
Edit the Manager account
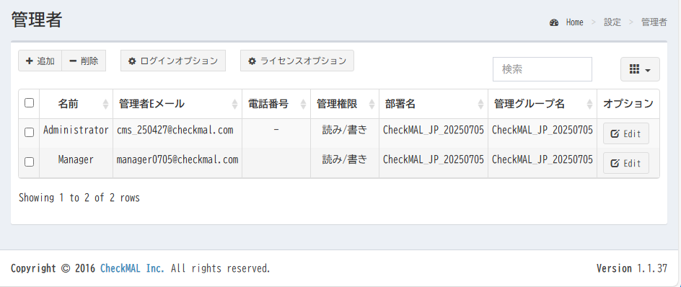tap(626, 163)
